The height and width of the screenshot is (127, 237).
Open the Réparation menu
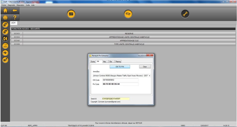click(20, 5)
